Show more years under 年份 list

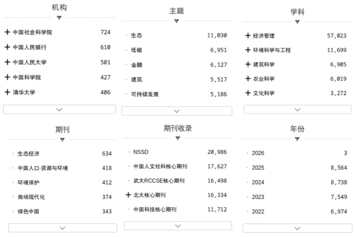[x=297, y=228]
